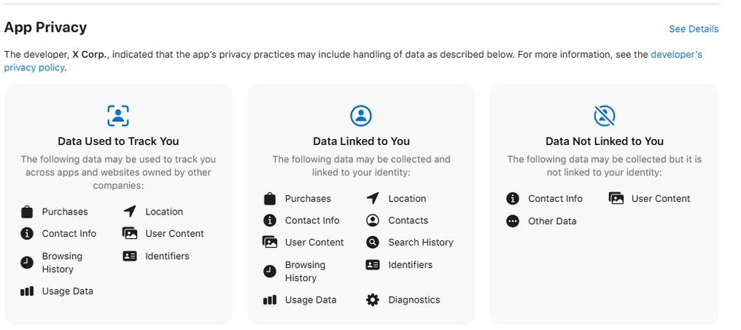Screen dimensions: 741x330
Task: Click the User Content label in linked data
Action: [x=314, y=242]
